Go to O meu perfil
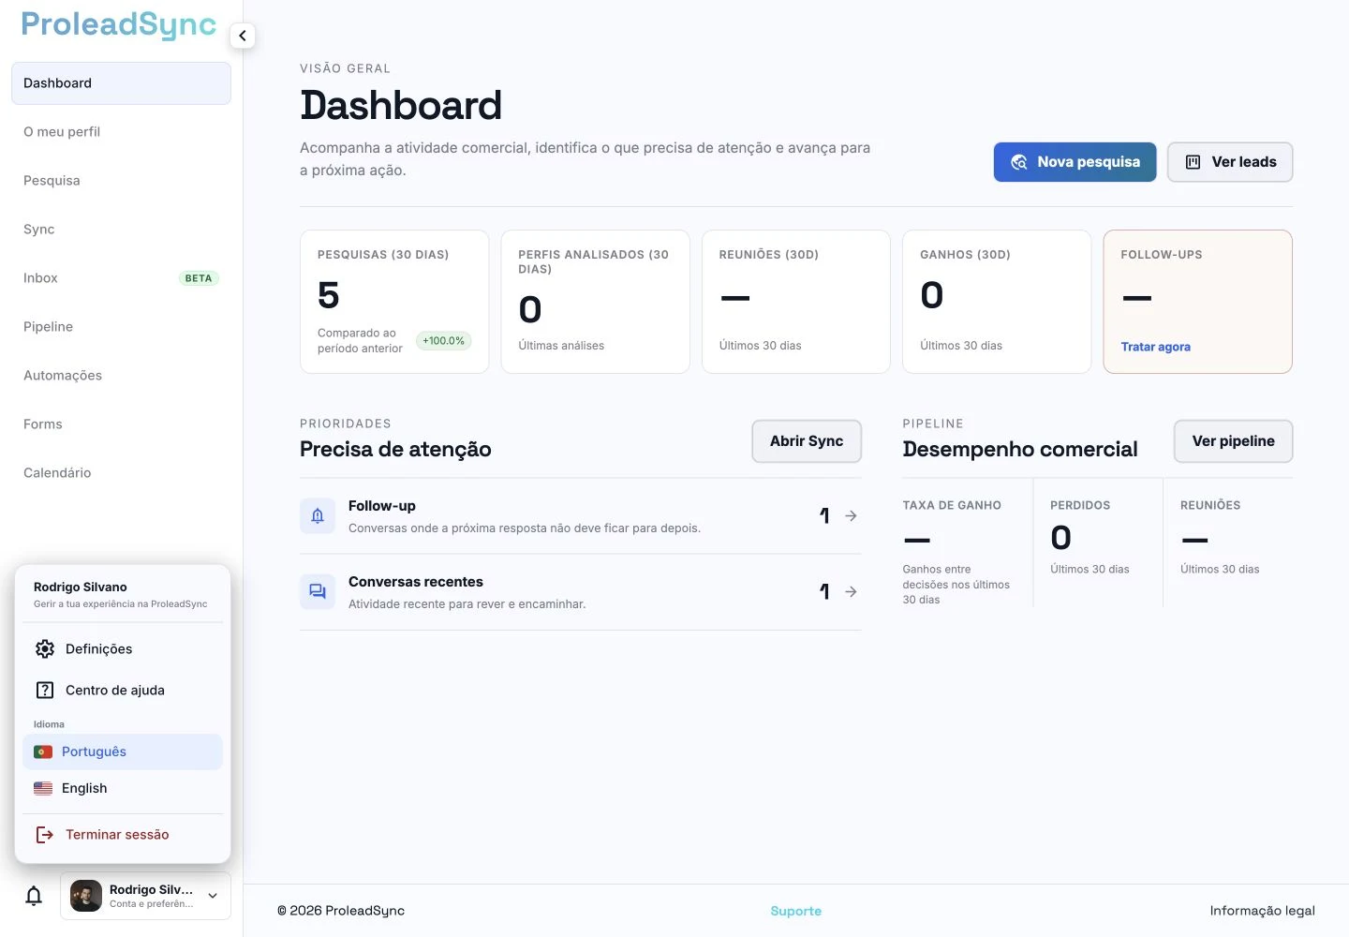The image size is (1349, 937). [121, 132]
